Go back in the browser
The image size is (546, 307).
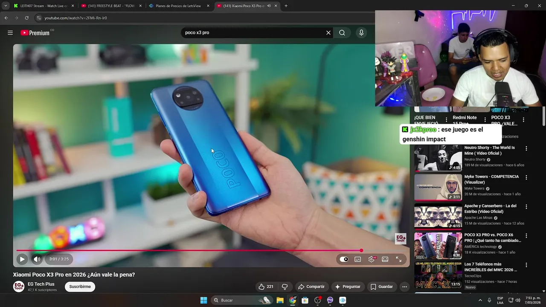coord(6,18)
